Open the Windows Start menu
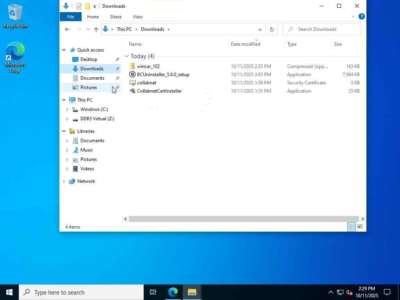Viewport: 400px width, 300px height. (x=9, y=292)
